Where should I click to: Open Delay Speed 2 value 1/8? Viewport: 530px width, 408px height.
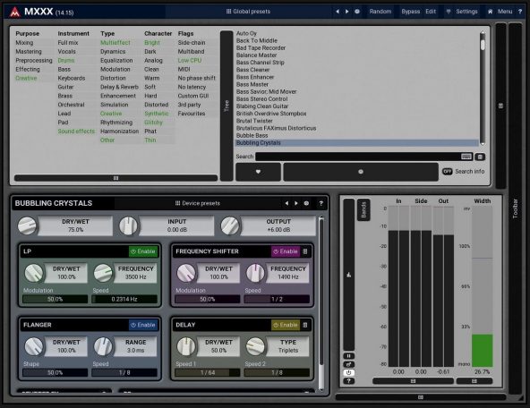point(277,373)
